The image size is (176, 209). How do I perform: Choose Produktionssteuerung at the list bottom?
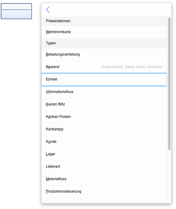[104, 192]
